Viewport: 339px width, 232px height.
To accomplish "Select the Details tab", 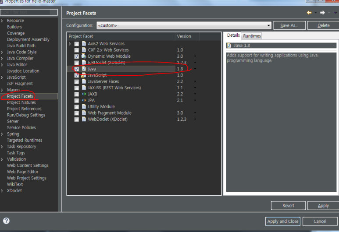I will coord(233,35).
